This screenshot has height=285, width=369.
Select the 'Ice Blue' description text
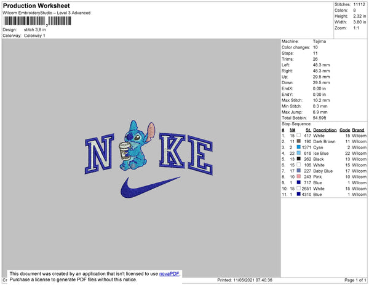pos(321,153)
